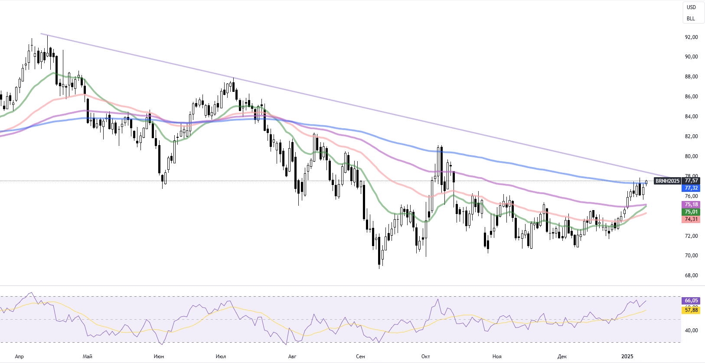Screen dimensions: 705x363
Task: Click the Ноя label on time axis
Action: pos(497,357)
